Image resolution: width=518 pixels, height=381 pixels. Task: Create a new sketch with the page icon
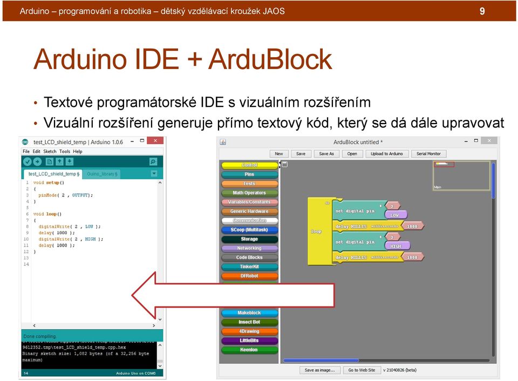[x=49, y=161]
